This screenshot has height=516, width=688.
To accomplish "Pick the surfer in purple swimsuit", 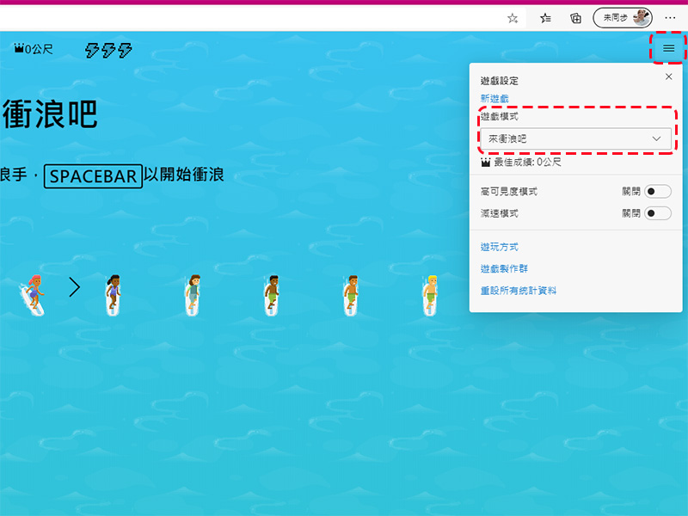I will (x=113, y=295).
